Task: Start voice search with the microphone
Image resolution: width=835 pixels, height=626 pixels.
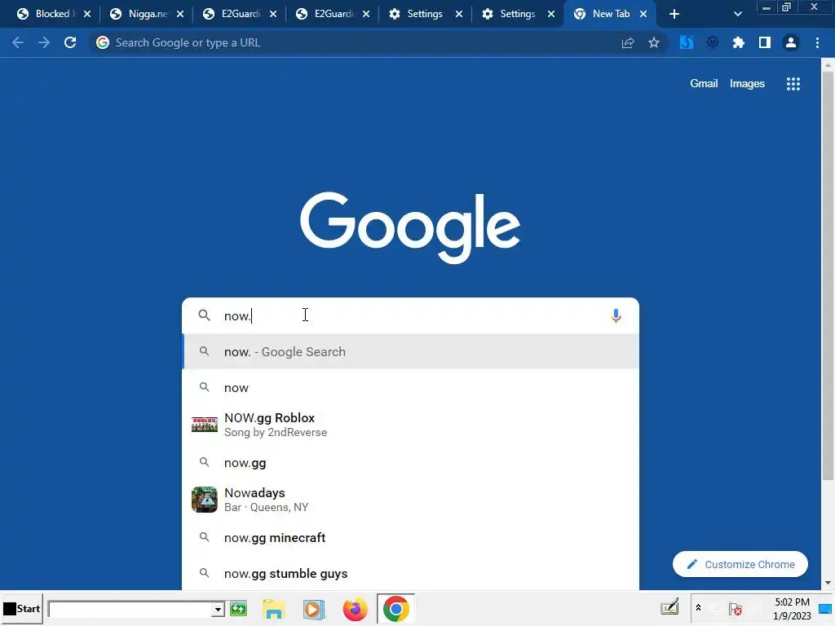Action: click(616, 315)
